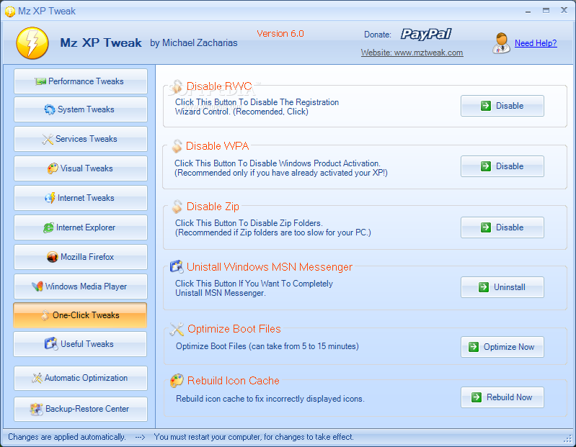This screenshot has height=447, width=576.
Task: Click the 'Disable Zip' heading
Action: (x=213, y=207)
